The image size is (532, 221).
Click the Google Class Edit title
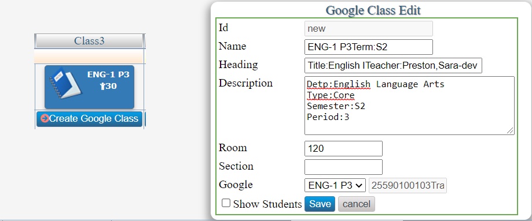[x=373, y=10]
